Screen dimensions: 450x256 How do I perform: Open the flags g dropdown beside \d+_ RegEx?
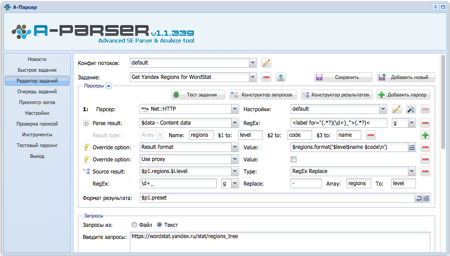(x=235, y=183)
